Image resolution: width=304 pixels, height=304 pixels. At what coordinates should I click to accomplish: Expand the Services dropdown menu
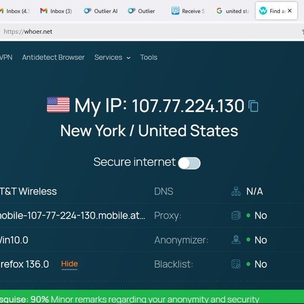(x=112, y=58)
